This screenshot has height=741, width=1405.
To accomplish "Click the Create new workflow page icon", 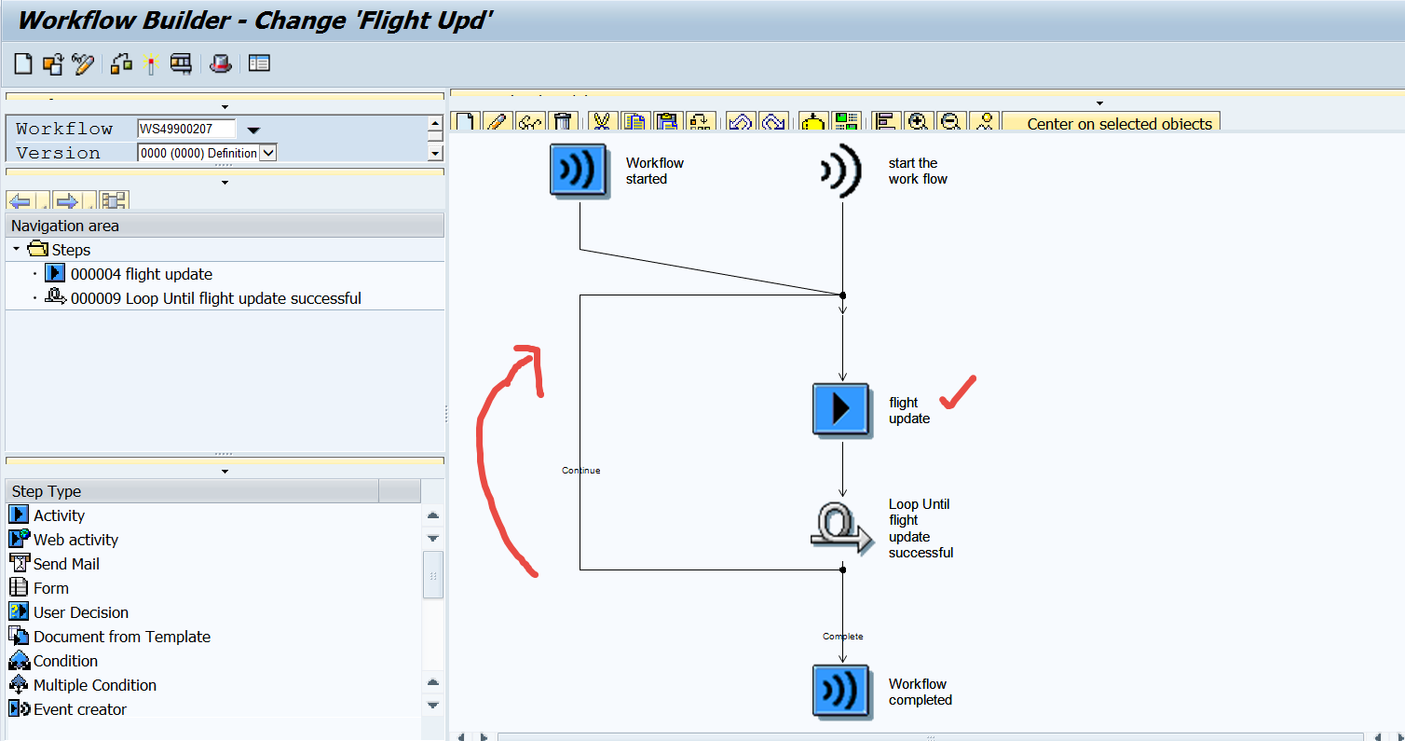I will (x=23, y=63).
